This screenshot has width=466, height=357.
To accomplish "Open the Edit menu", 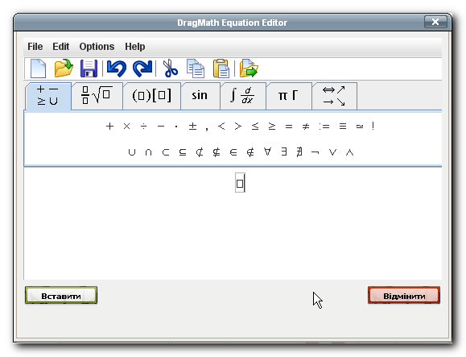I will [61, 47].
